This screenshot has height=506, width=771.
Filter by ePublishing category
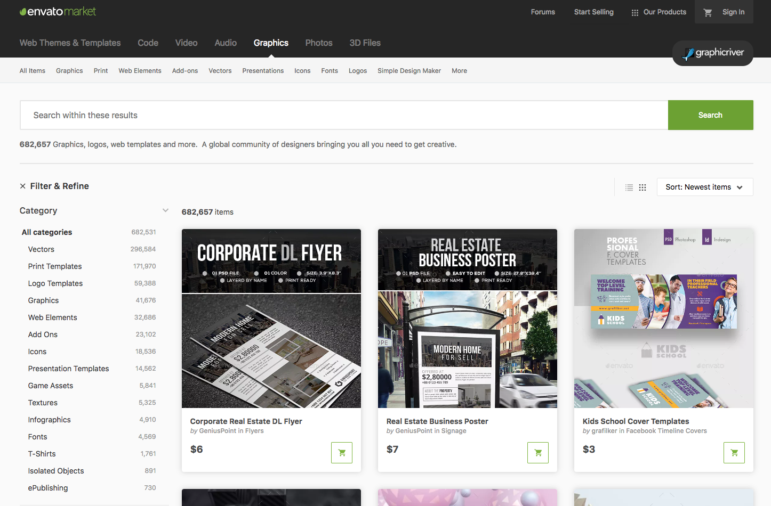48,488
